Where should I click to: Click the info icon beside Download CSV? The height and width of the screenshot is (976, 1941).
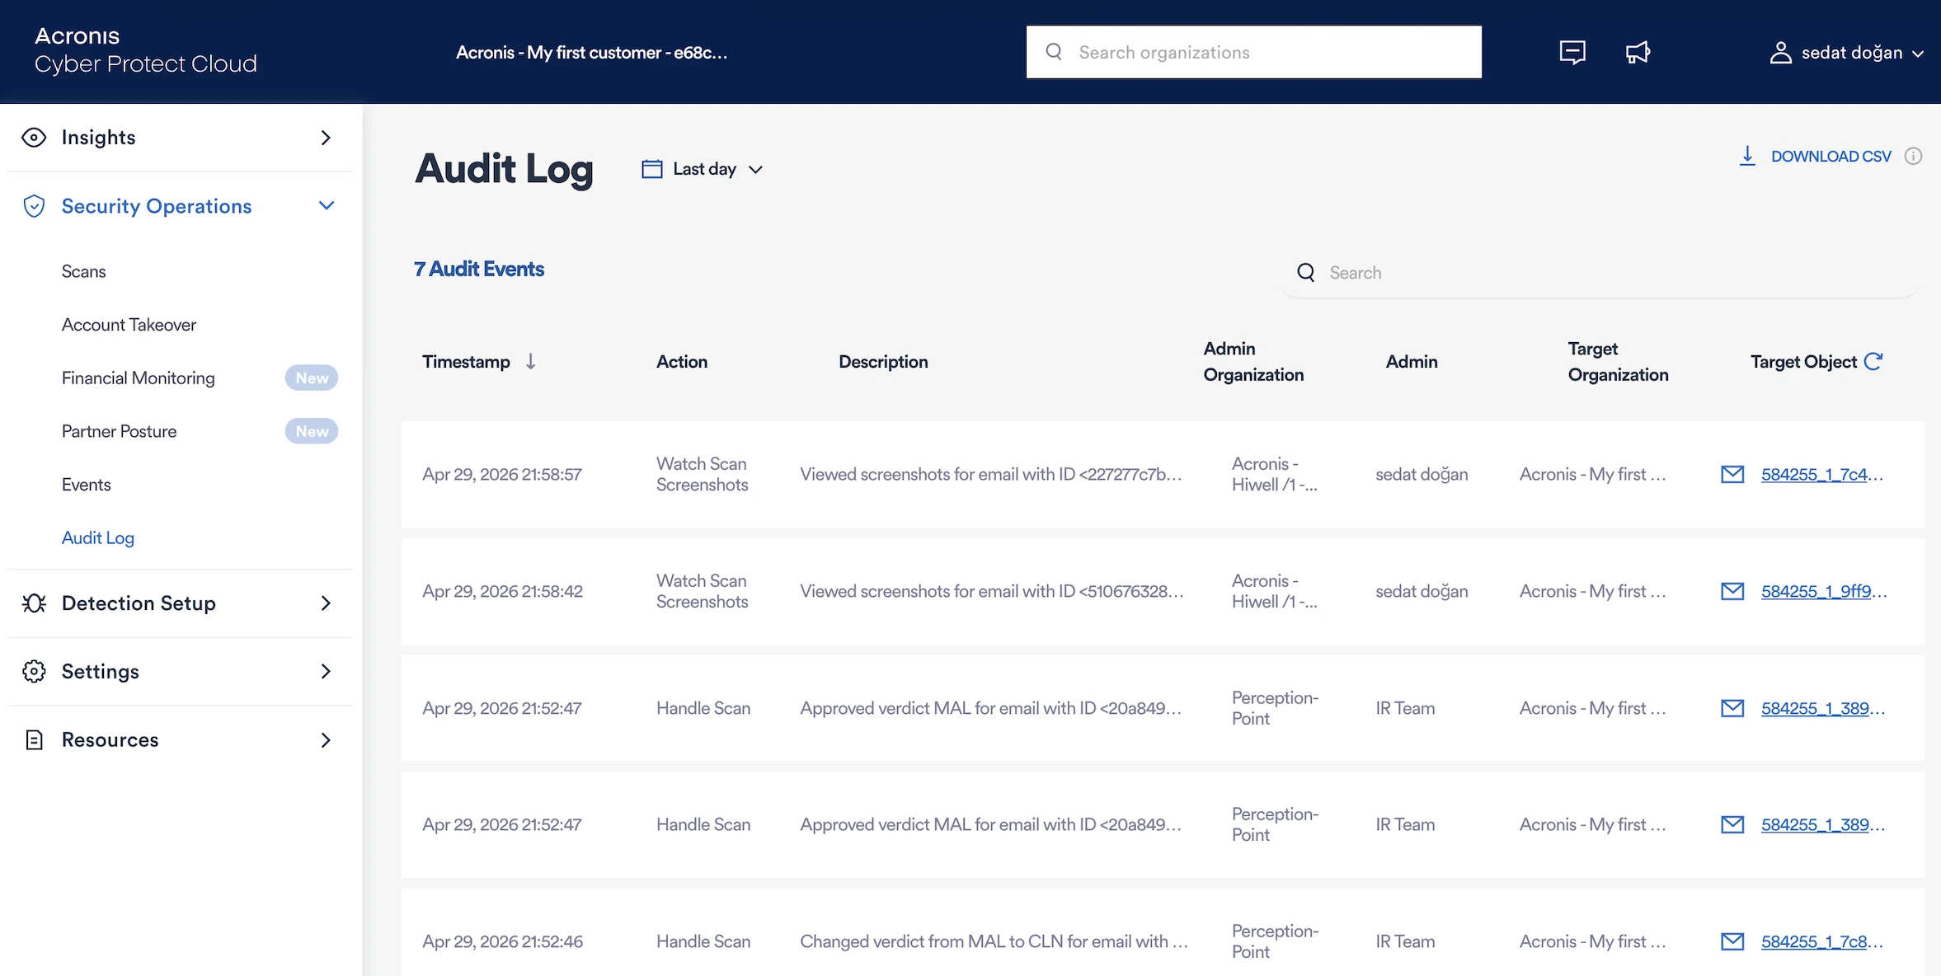point(1914,156)
